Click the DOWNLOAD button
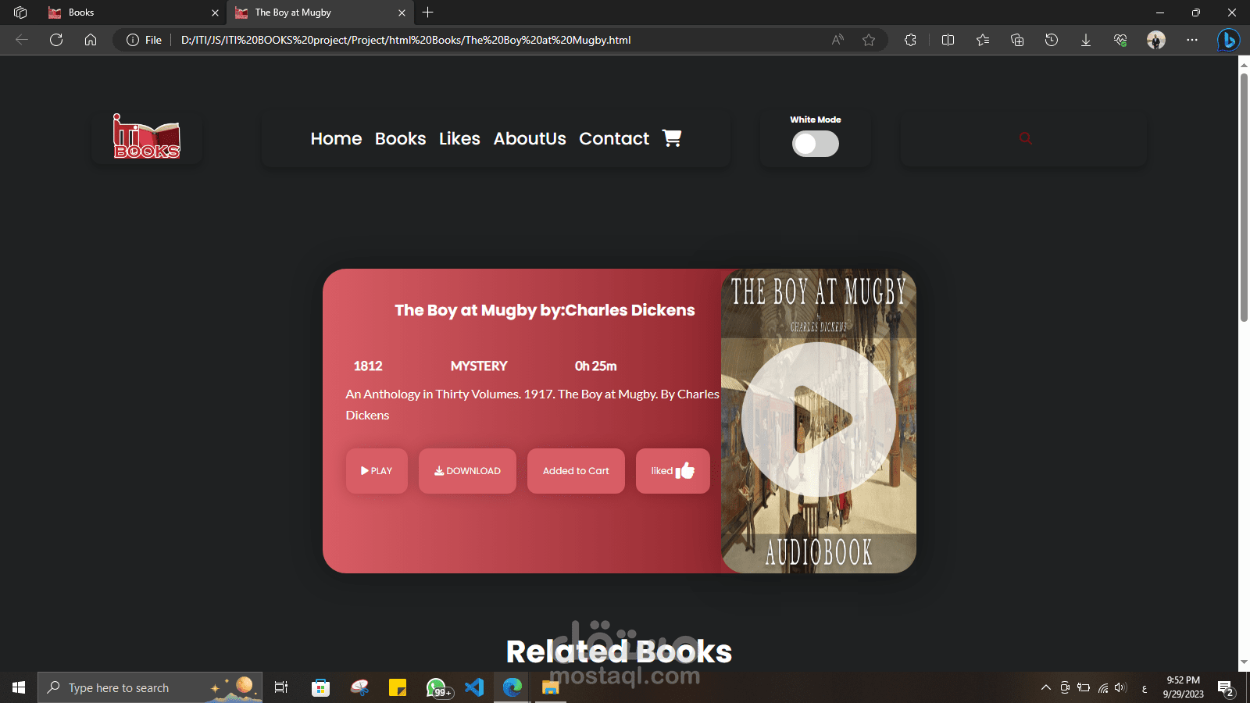The image size is (1250, 703). 467,471
